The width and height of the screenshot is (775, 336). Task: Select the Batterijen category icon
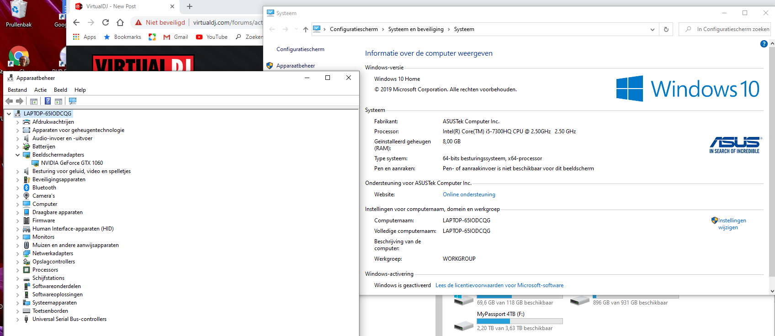tap(27, 147)
